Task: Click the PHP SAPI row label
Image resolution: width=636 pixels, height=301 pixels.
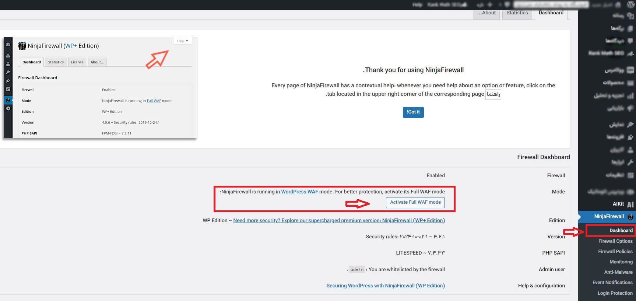Action: (554, 253)
